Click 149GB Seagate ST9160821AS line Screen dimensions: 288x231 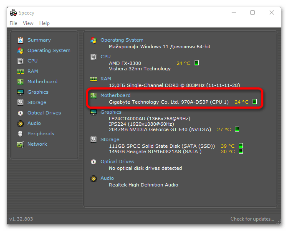pos(155,152)
